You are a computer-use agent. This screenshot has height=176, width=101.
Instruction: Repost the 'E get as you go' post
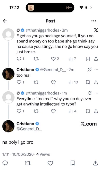(x=36, y=59)
